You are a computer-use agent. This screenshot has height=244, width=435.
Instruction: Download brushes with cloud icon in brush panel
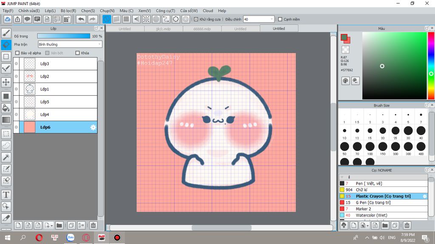click(x=344, y=225)
